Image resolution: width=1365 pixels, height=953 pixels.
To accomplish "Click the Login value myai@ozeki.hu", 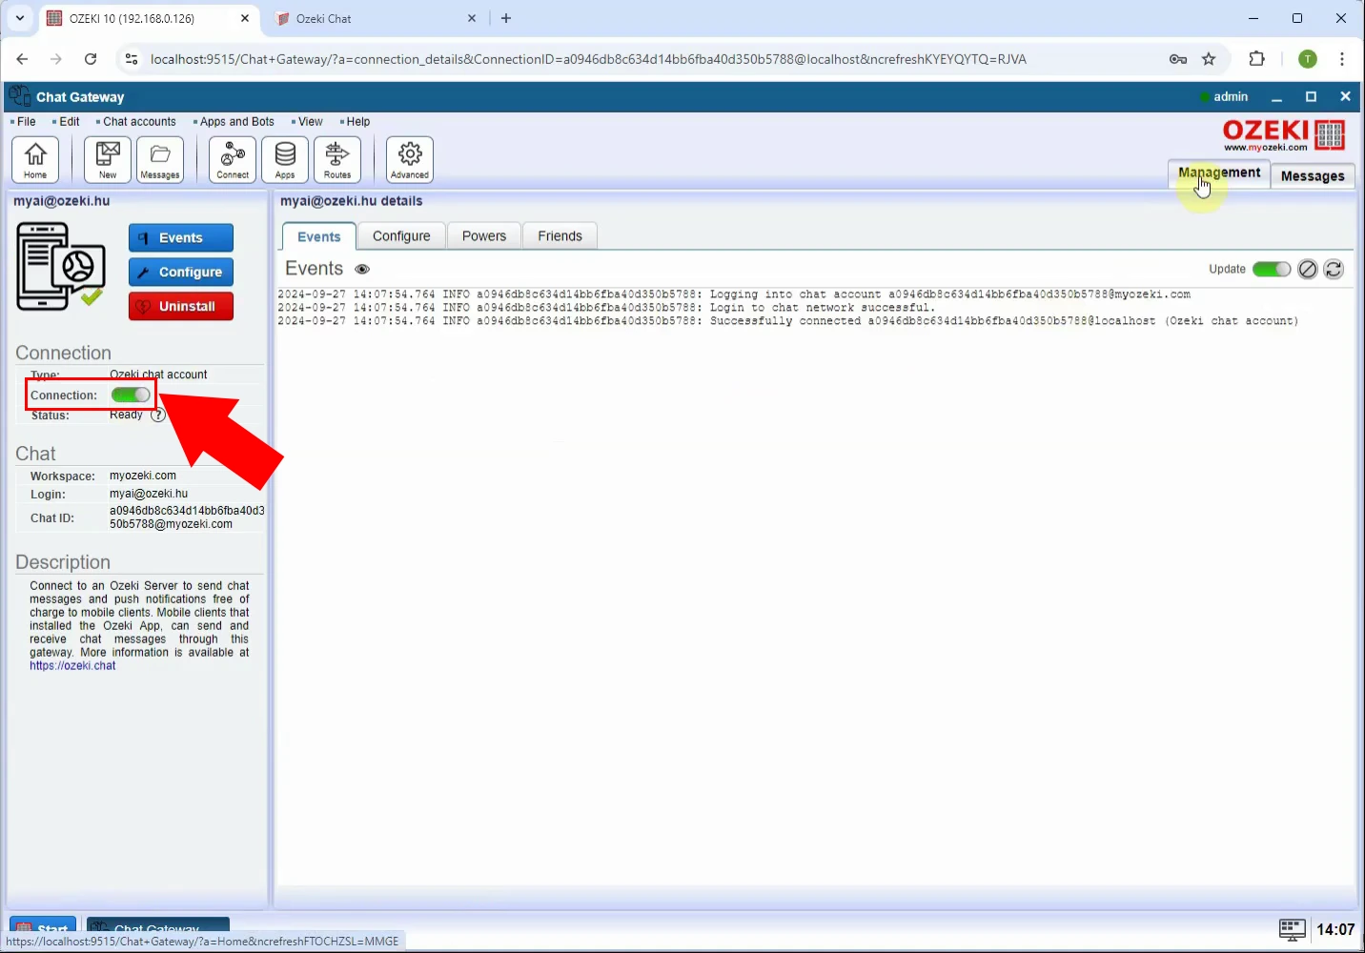I will coord(149,494).
